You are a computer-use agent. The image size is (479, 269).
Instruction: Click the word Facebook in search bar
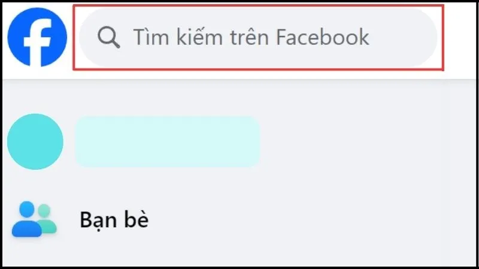coord(323,37)
